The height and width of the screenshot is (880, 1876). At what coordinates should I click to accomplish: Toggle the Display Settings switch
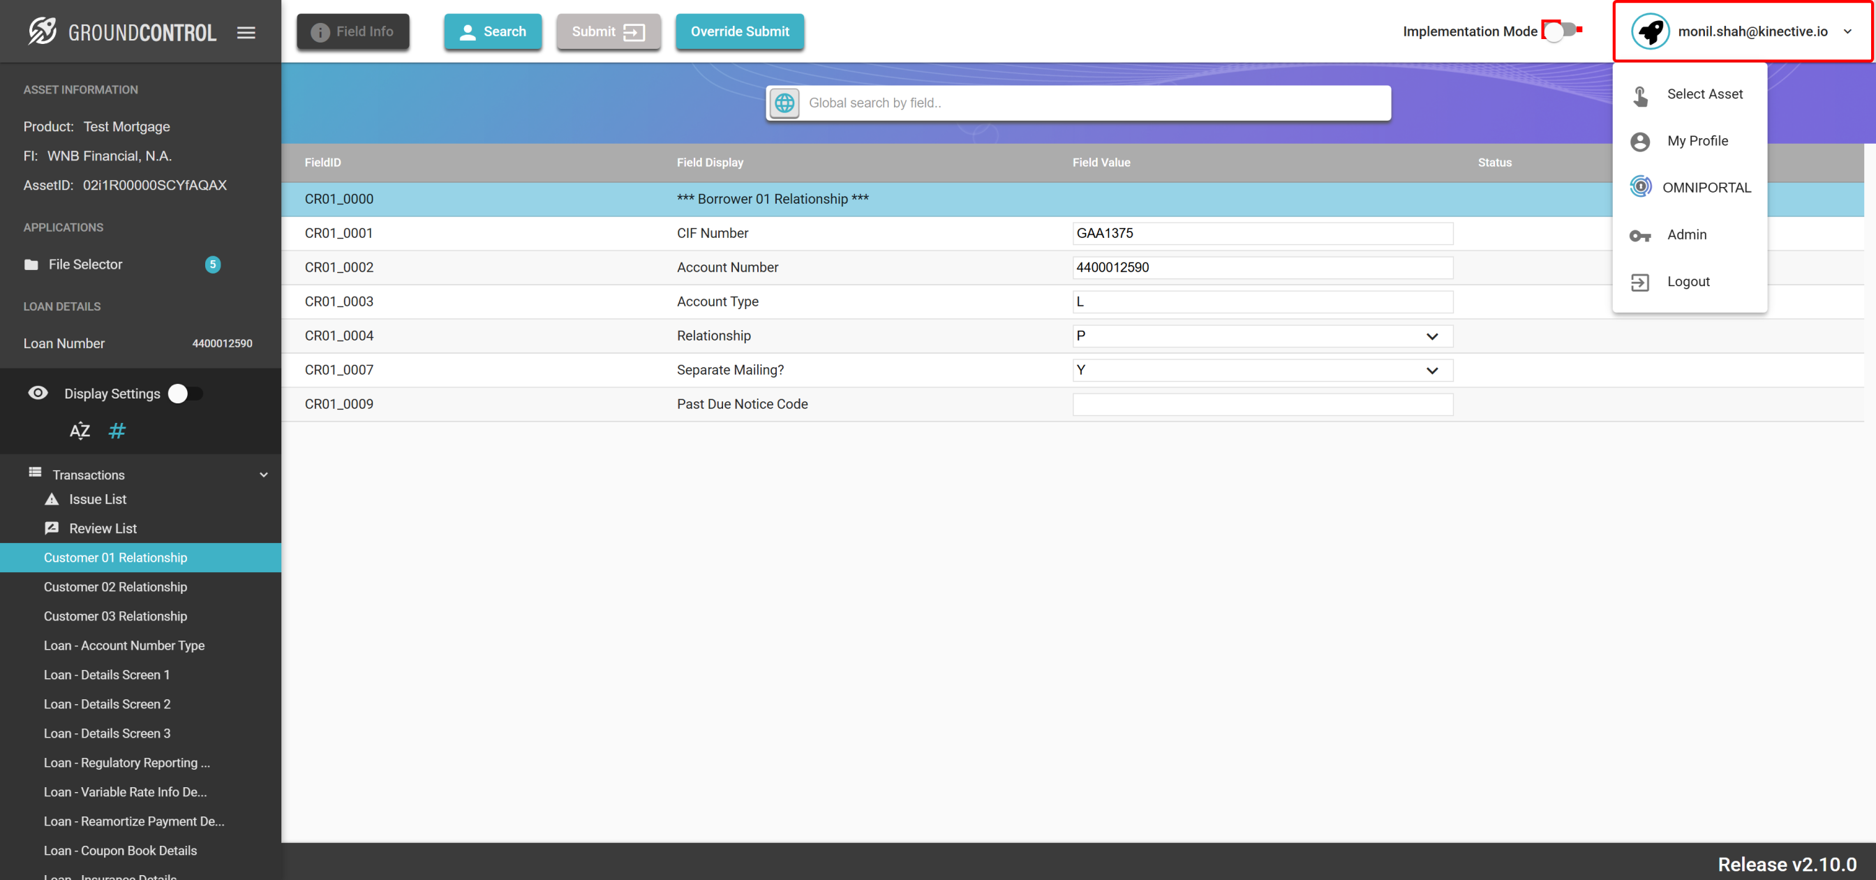(184, 394)
